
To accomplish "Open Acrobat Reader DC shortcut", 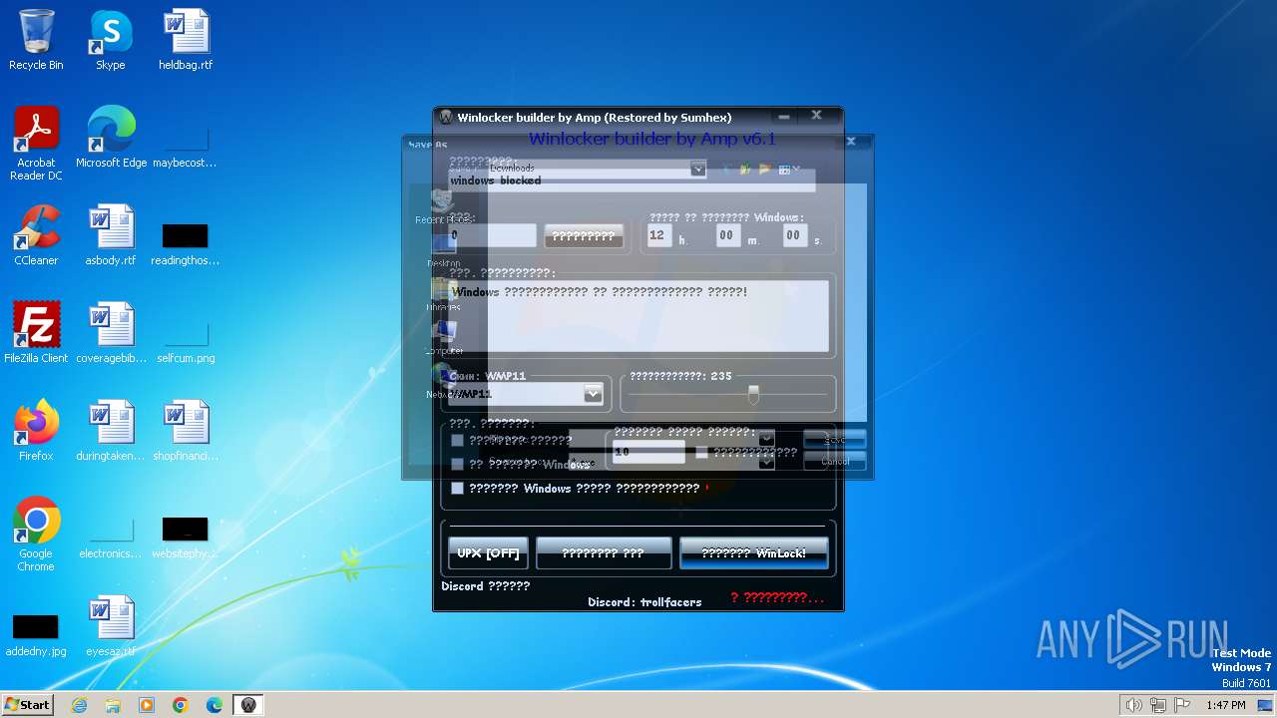I will click(x=36, y=144).
